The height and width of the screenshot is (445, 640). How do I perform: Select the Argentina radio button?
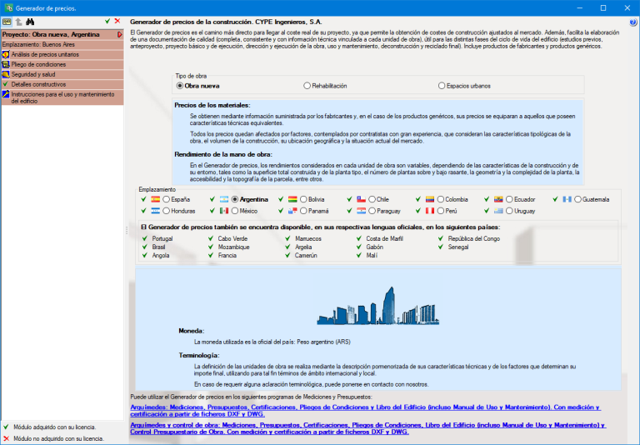click(x=235, y=199)
